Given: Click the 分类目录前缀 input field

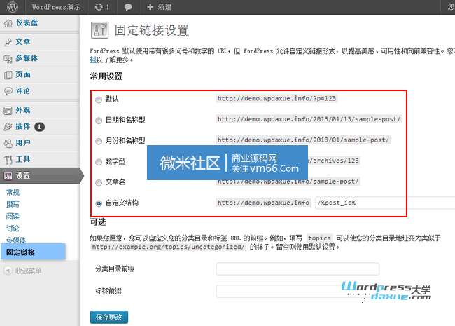Looking at the screenshot, I should (x=297, y=269).
